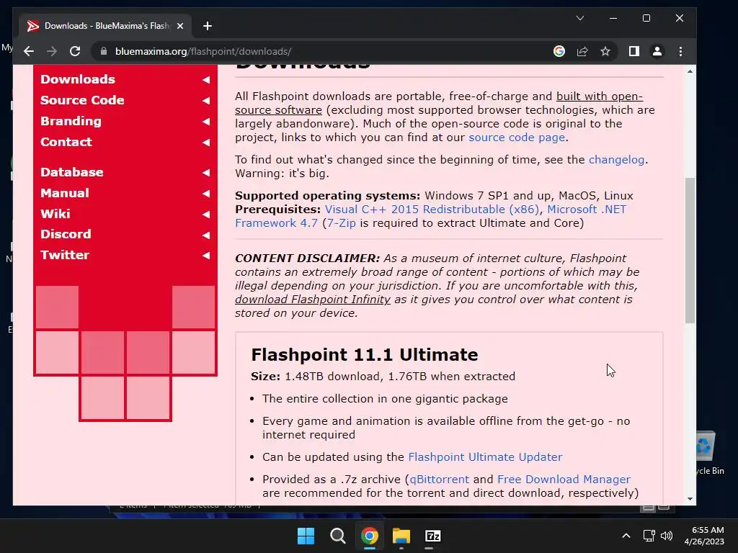Open the Downloads sidebar menu item
738x553 pixels.
tap(78, 79)
